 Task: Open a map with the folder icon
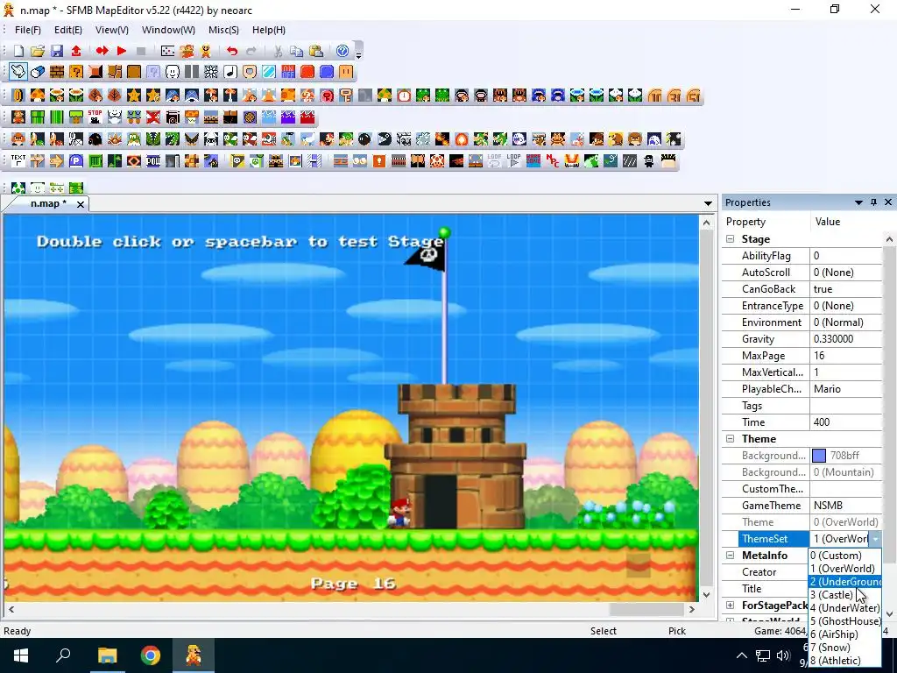click(x=38, y=51)
